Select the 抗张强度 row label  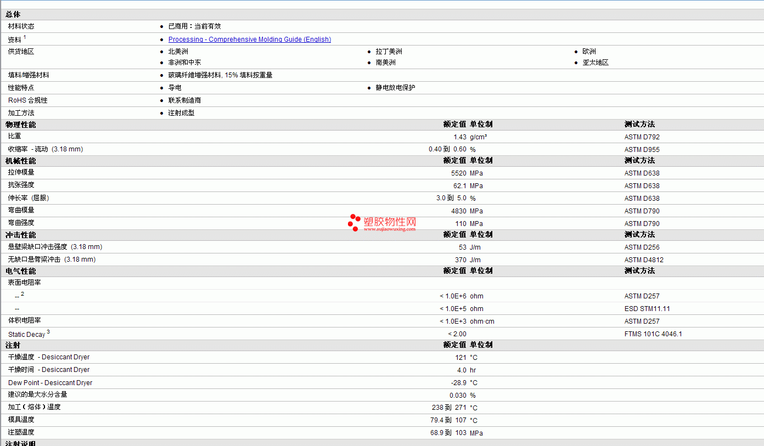point(21,185)
